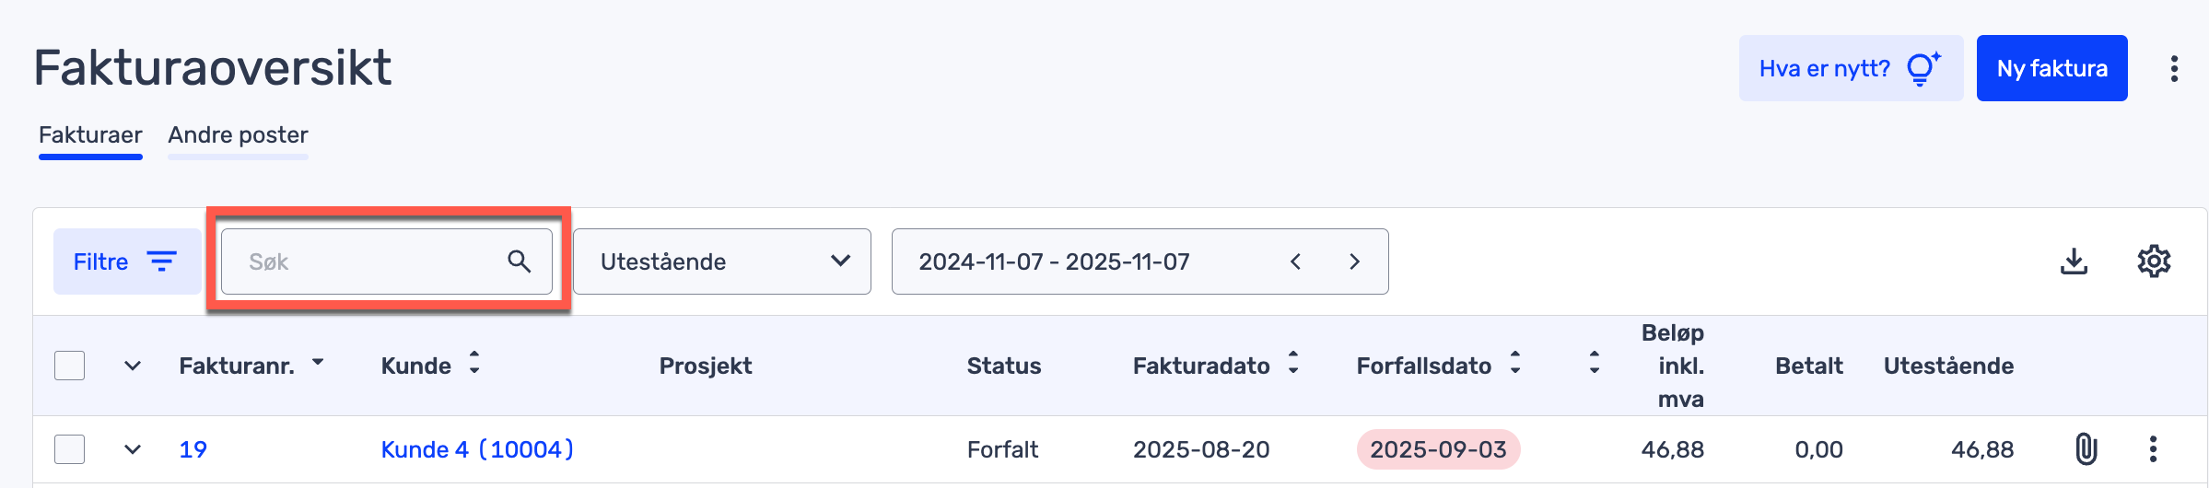Screen dimensions: 2209x488
Task: Open the Utestående status dropdown
Action: point(721,261)
